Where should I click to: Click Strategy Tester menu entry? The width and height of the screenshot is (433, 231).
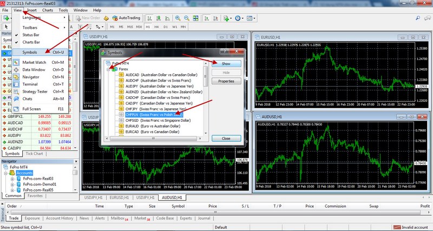[x=40, y=91]
